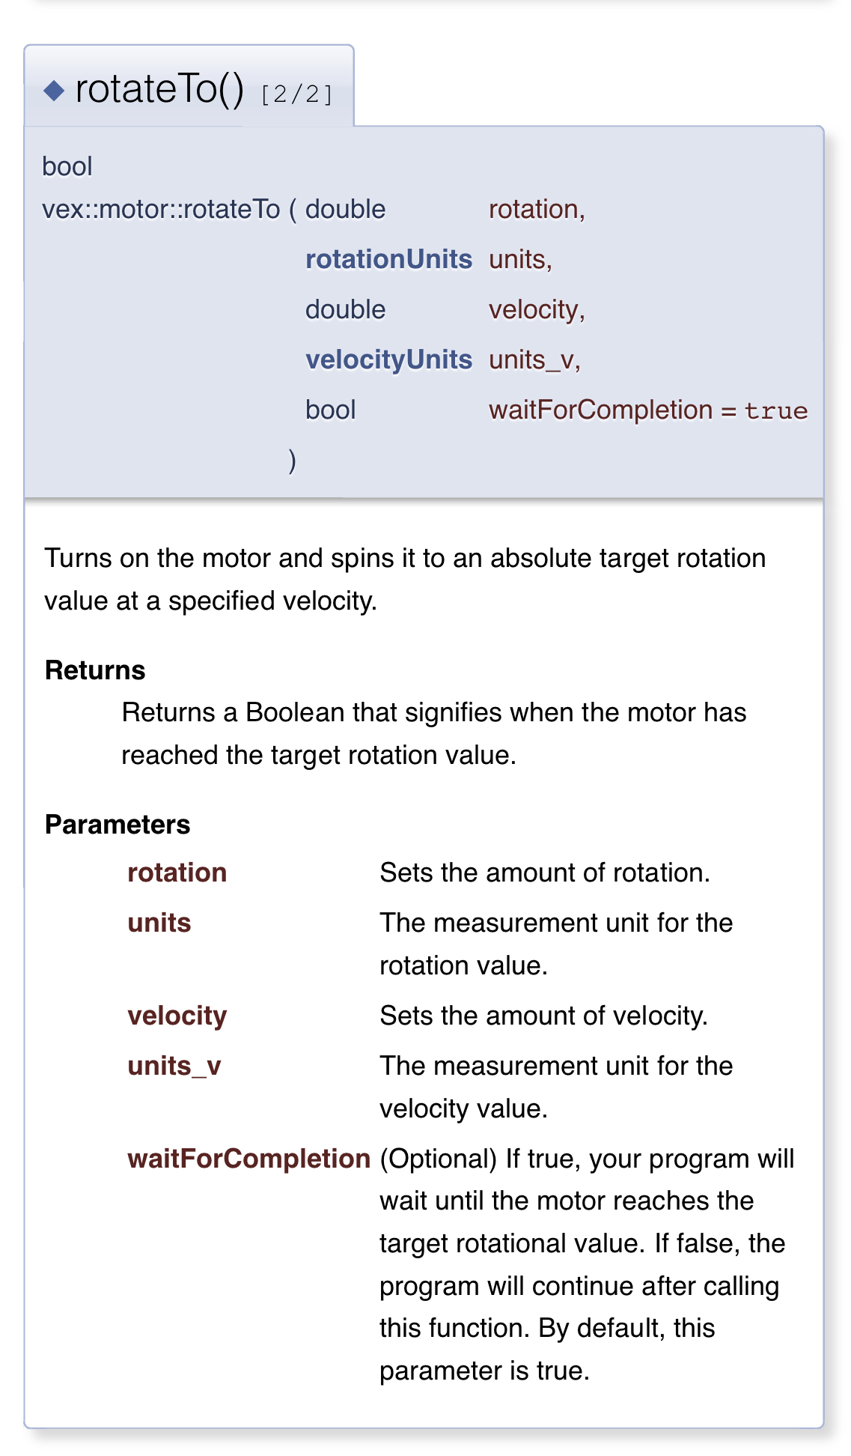
Task: Open the velocityUnits type link
Action: tap(388, 360)
